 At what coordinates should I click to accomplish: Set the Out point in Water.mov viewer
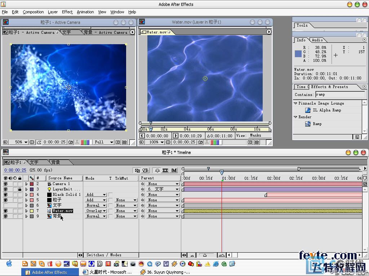pos(175,135)
